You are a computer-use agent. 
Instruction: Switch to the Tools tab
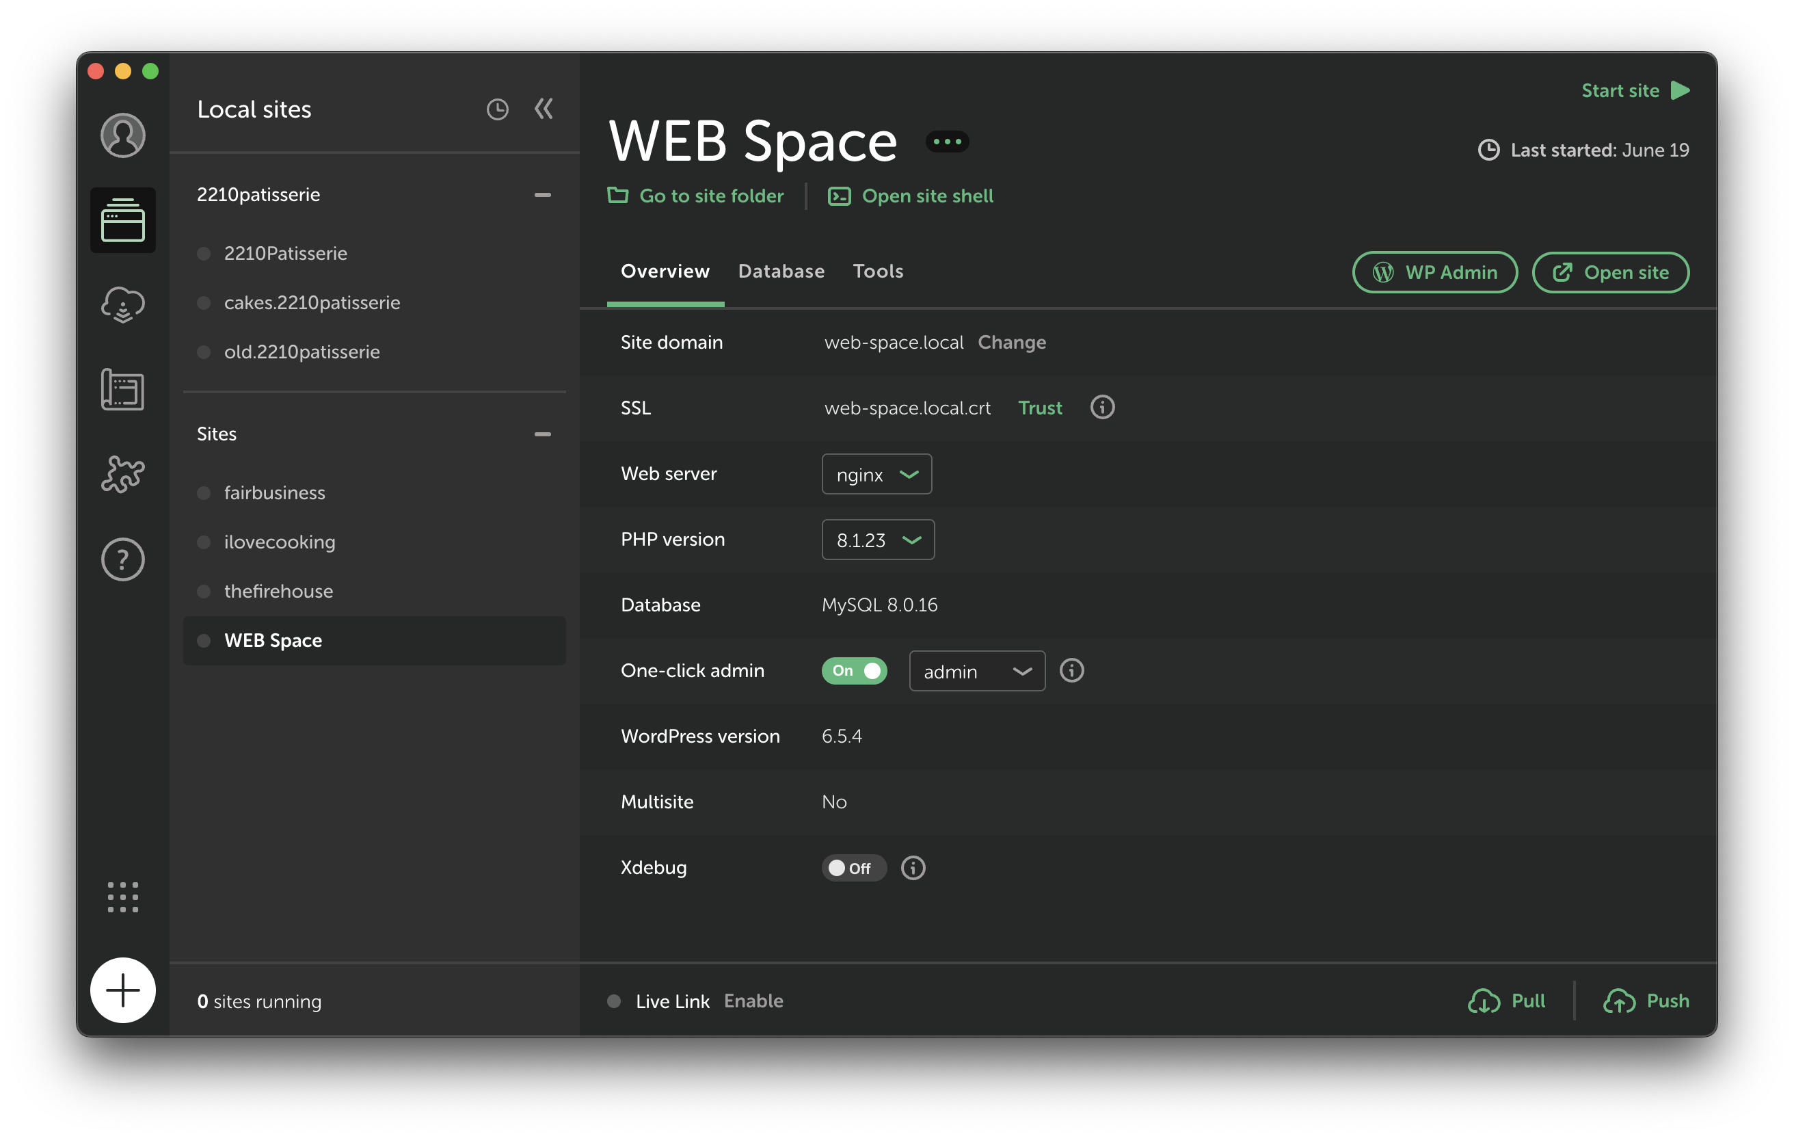(878, 272)
